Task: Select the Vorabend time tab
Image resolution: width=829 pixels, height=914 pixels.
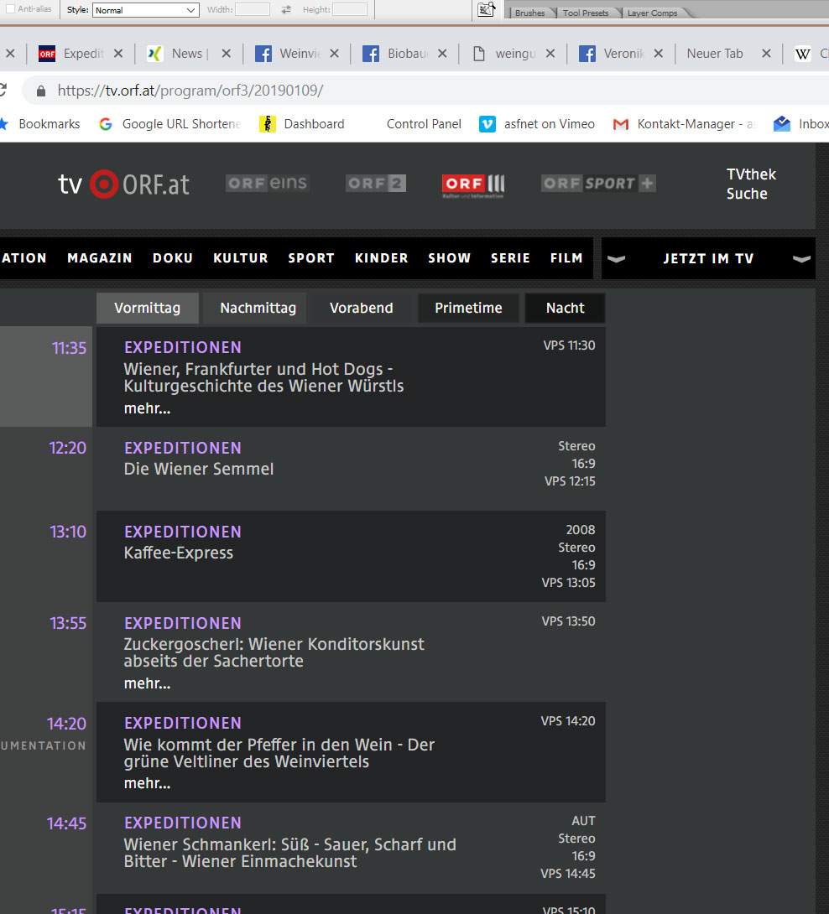Action: [x=361, y=308]
